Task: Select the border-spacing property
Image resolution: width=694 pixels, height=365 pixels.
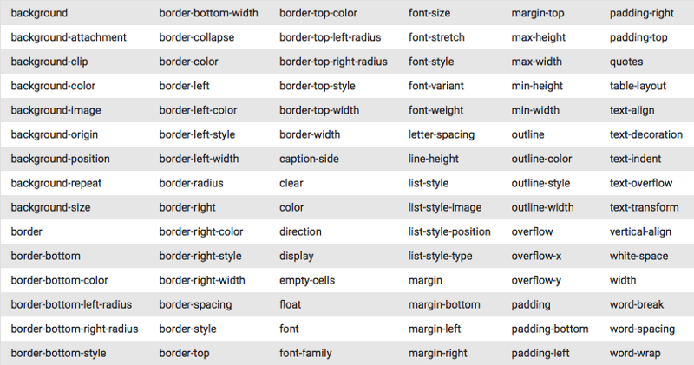Action: [195, 305]
